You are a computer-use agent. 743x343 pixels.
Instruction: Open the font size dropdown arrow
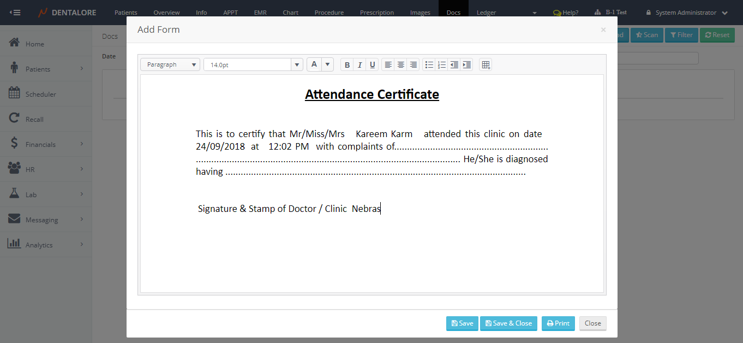(x=297, y=65)
